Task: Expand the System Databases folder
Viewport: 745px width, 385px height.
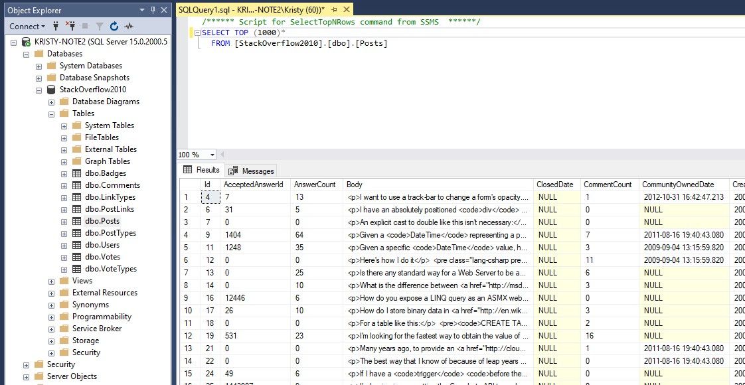Action: pos(39,66)
